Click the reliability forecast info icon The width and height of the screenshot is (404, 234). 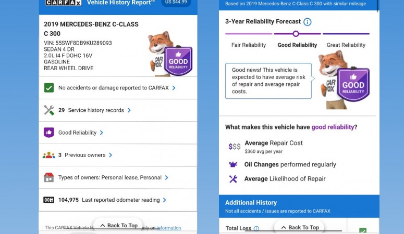[308, 22]
